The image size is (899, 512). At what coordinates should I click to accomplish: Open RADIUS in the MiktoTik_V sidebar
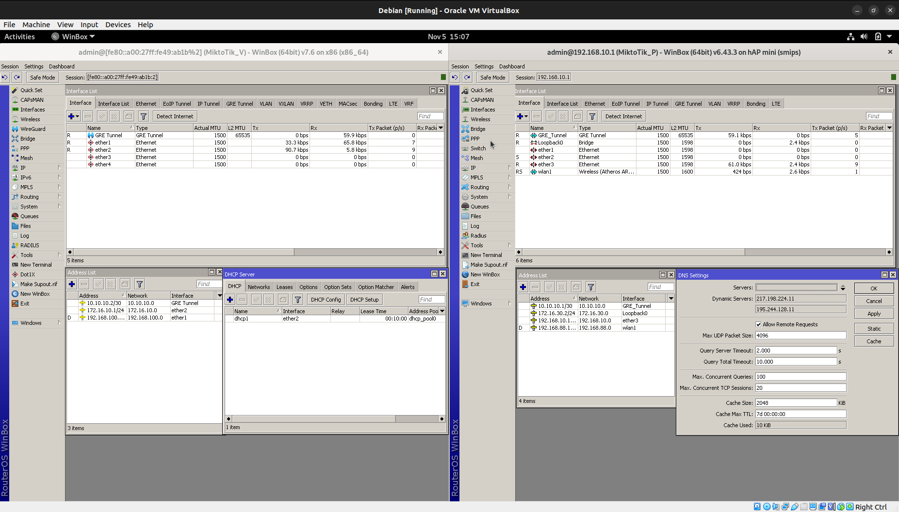click(30, 245)
